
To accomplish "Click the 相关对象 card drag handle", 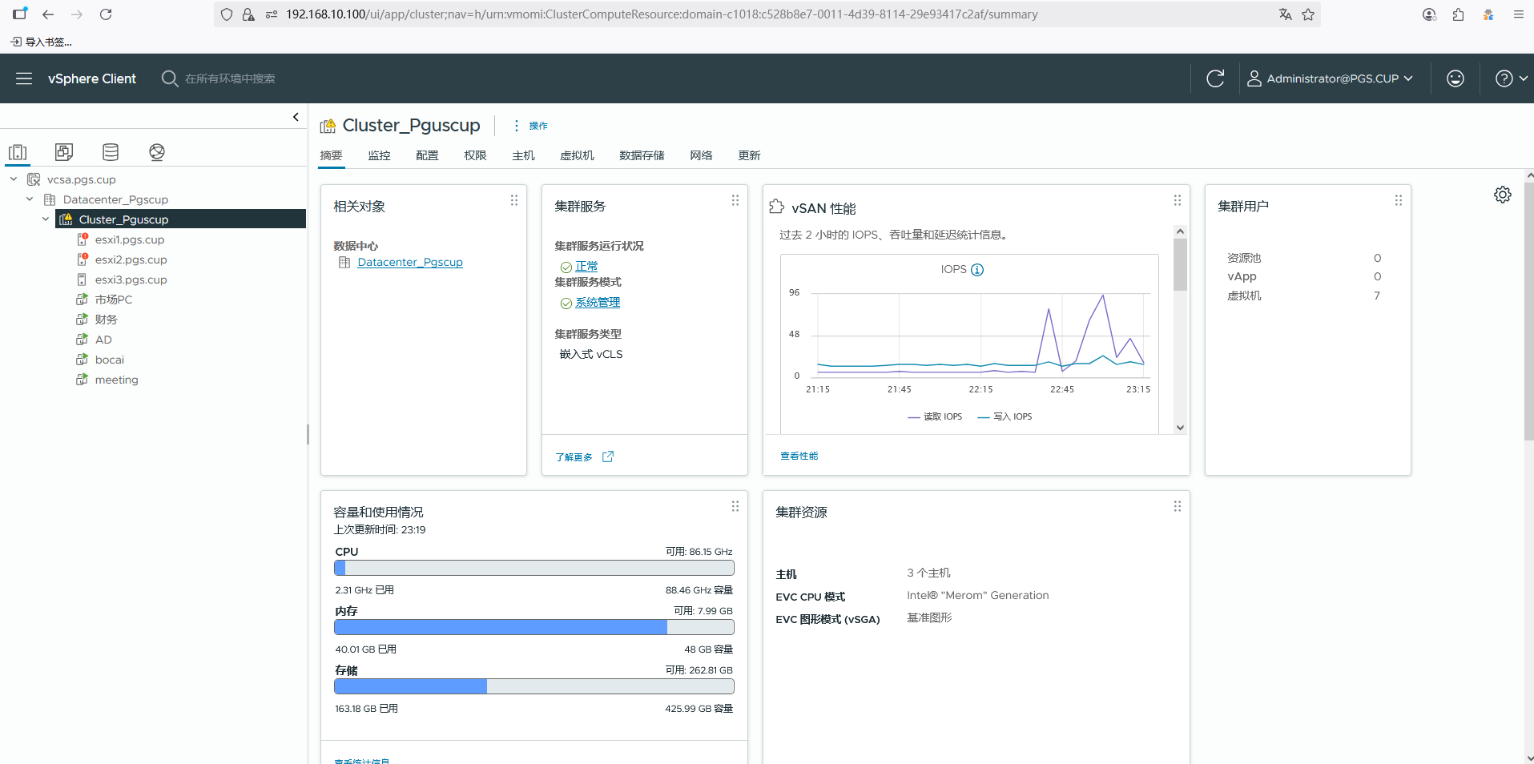I will pyautogui.click(x=514, y=200).
